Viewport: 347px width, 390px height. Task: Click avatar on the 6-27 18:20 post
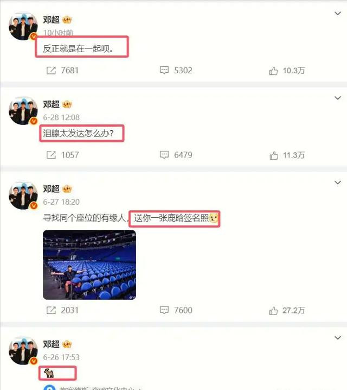point(23,195)
